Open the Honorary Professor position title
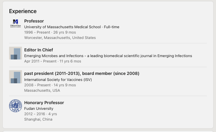216x132 pixels. pyautogui.click(x=44, y=102)
